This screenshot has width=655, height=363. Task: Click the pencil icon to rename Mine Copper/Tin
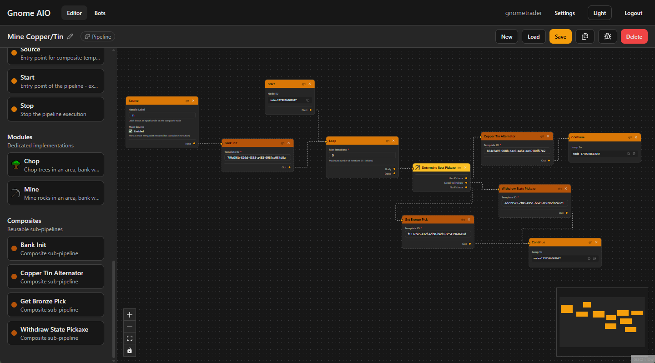coord(70,36)
